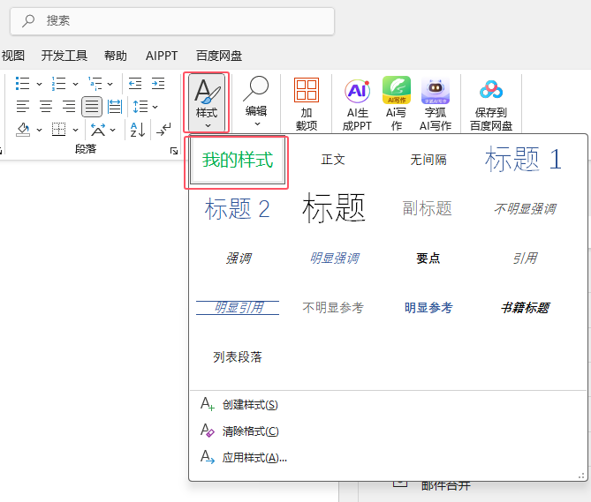
Task: Click in the 搜索 search box
Action: 172,21
